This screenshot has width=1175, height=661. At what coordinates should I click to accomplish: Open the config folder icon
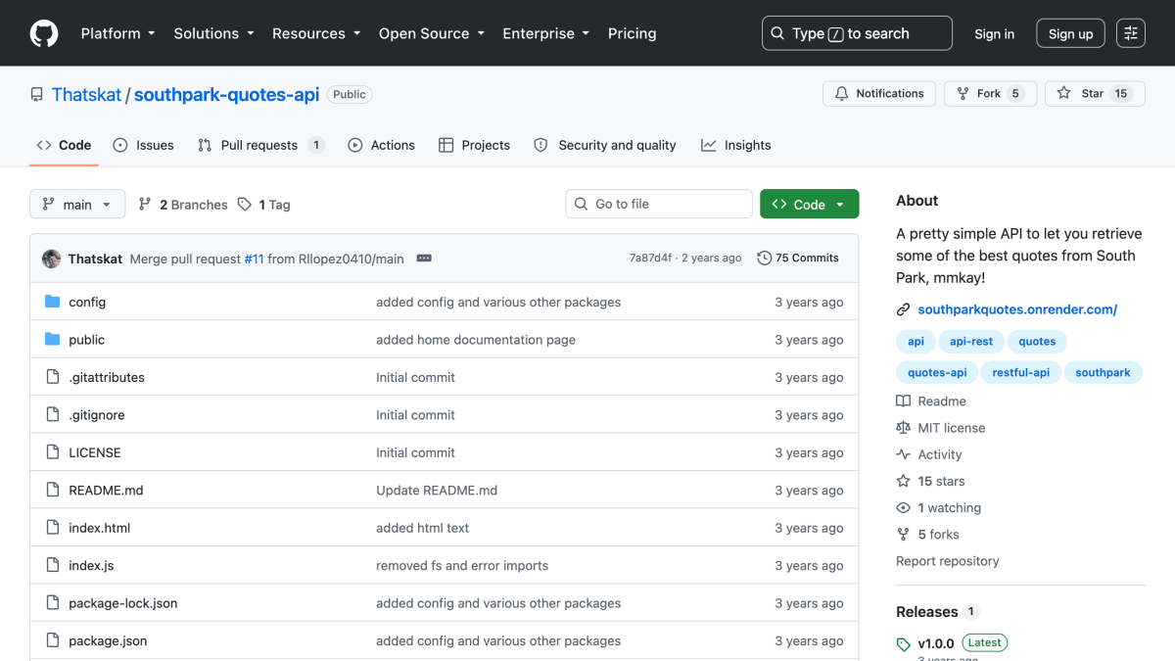tap(53, 302)
